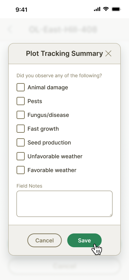Click the Field Notes resize handle
The height and width of the screenshot is (280, 129).
[x=111, y=215]
